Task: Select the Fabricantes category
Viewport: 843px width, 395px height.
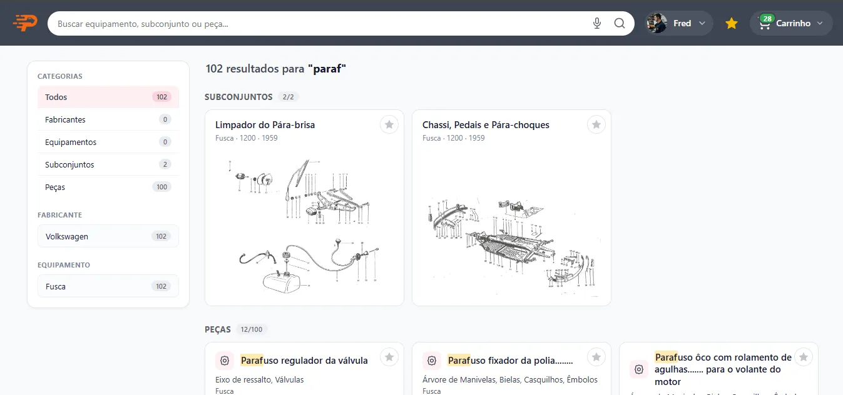Action: (108, 119)
